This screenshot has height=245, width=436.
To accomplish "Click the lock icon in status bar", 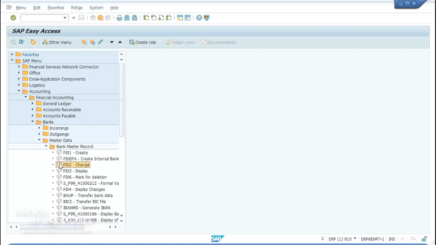I will (424, 239).
